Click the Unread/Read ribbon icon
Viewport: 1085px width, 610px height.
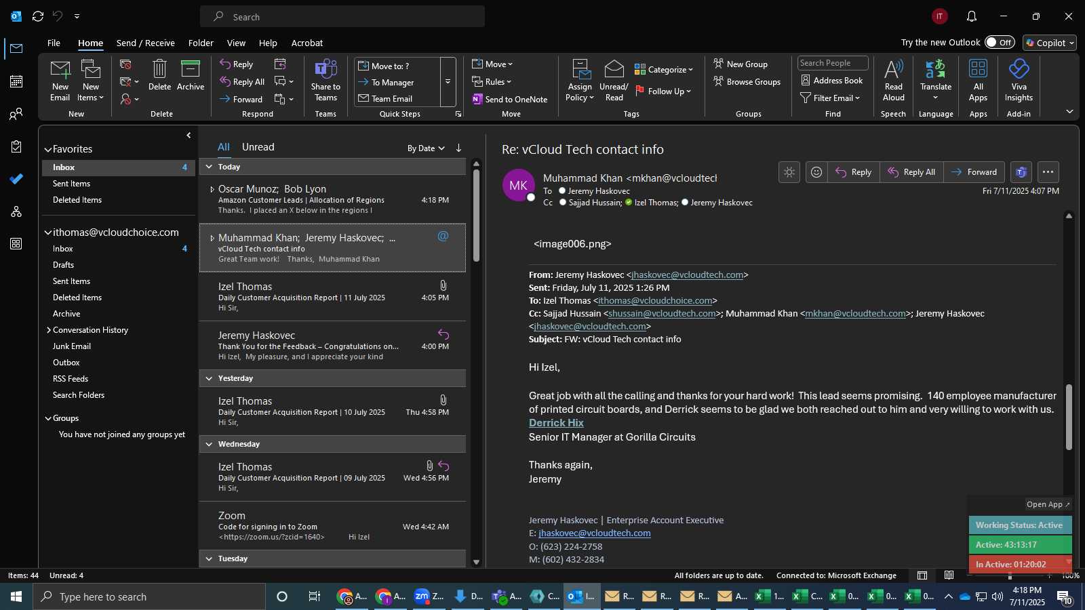(614, 80)
